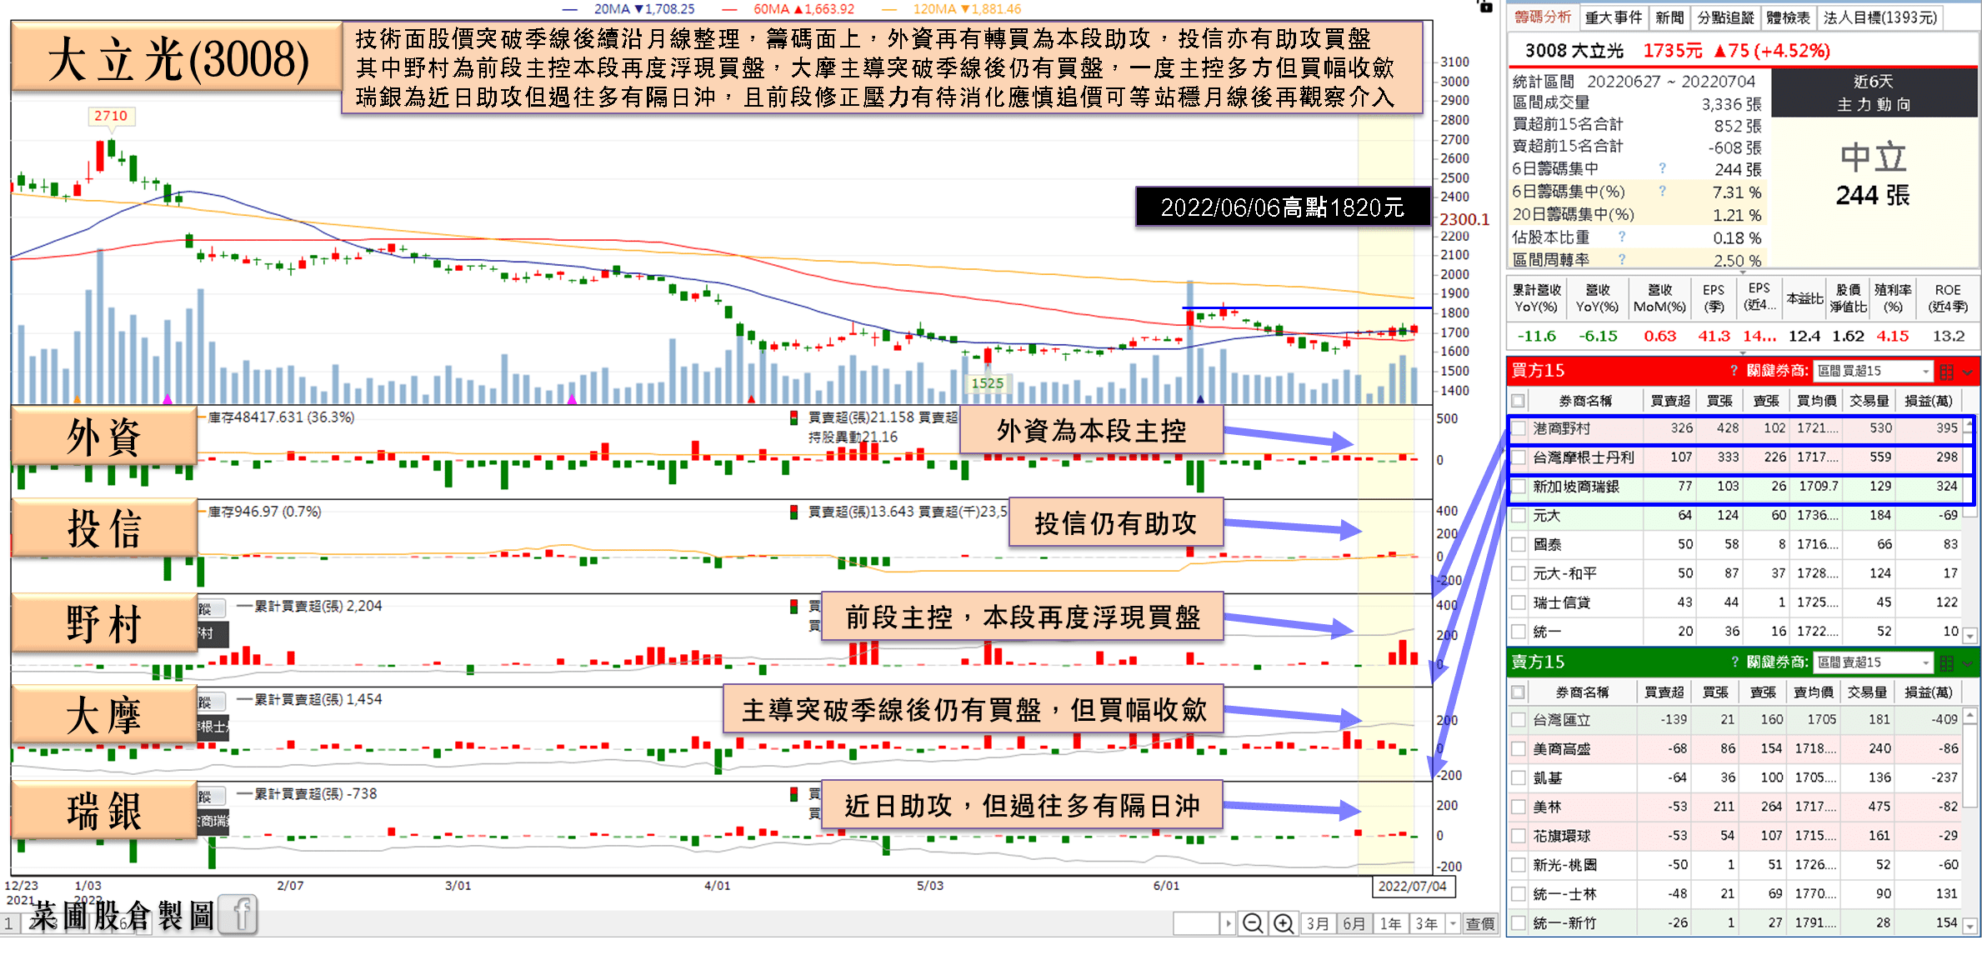Zoom out the stock chart

[x=1252, y=923]
